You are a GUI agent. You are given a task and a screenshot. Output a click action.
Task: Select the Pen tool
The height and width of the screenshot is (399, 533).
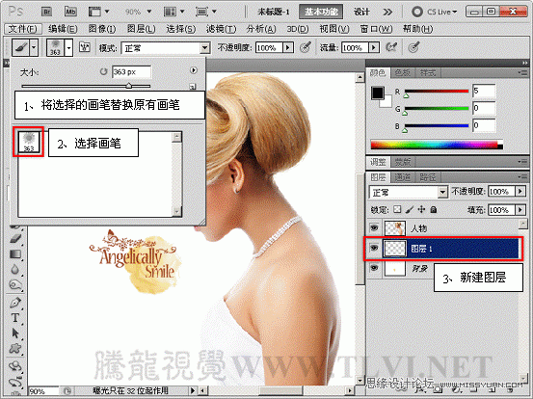(15, 303)
